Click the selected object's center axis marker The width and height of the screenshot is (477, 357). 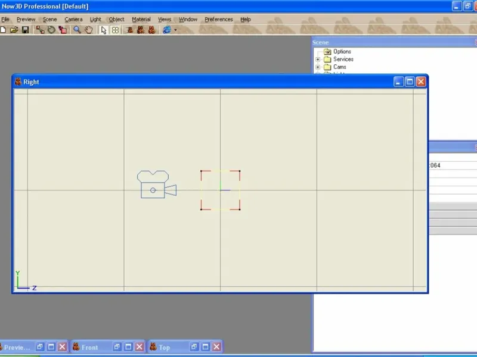[221, 190]
